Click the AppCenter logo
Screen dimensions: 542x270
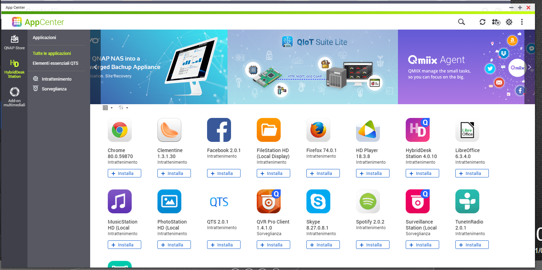coord(38,22)
